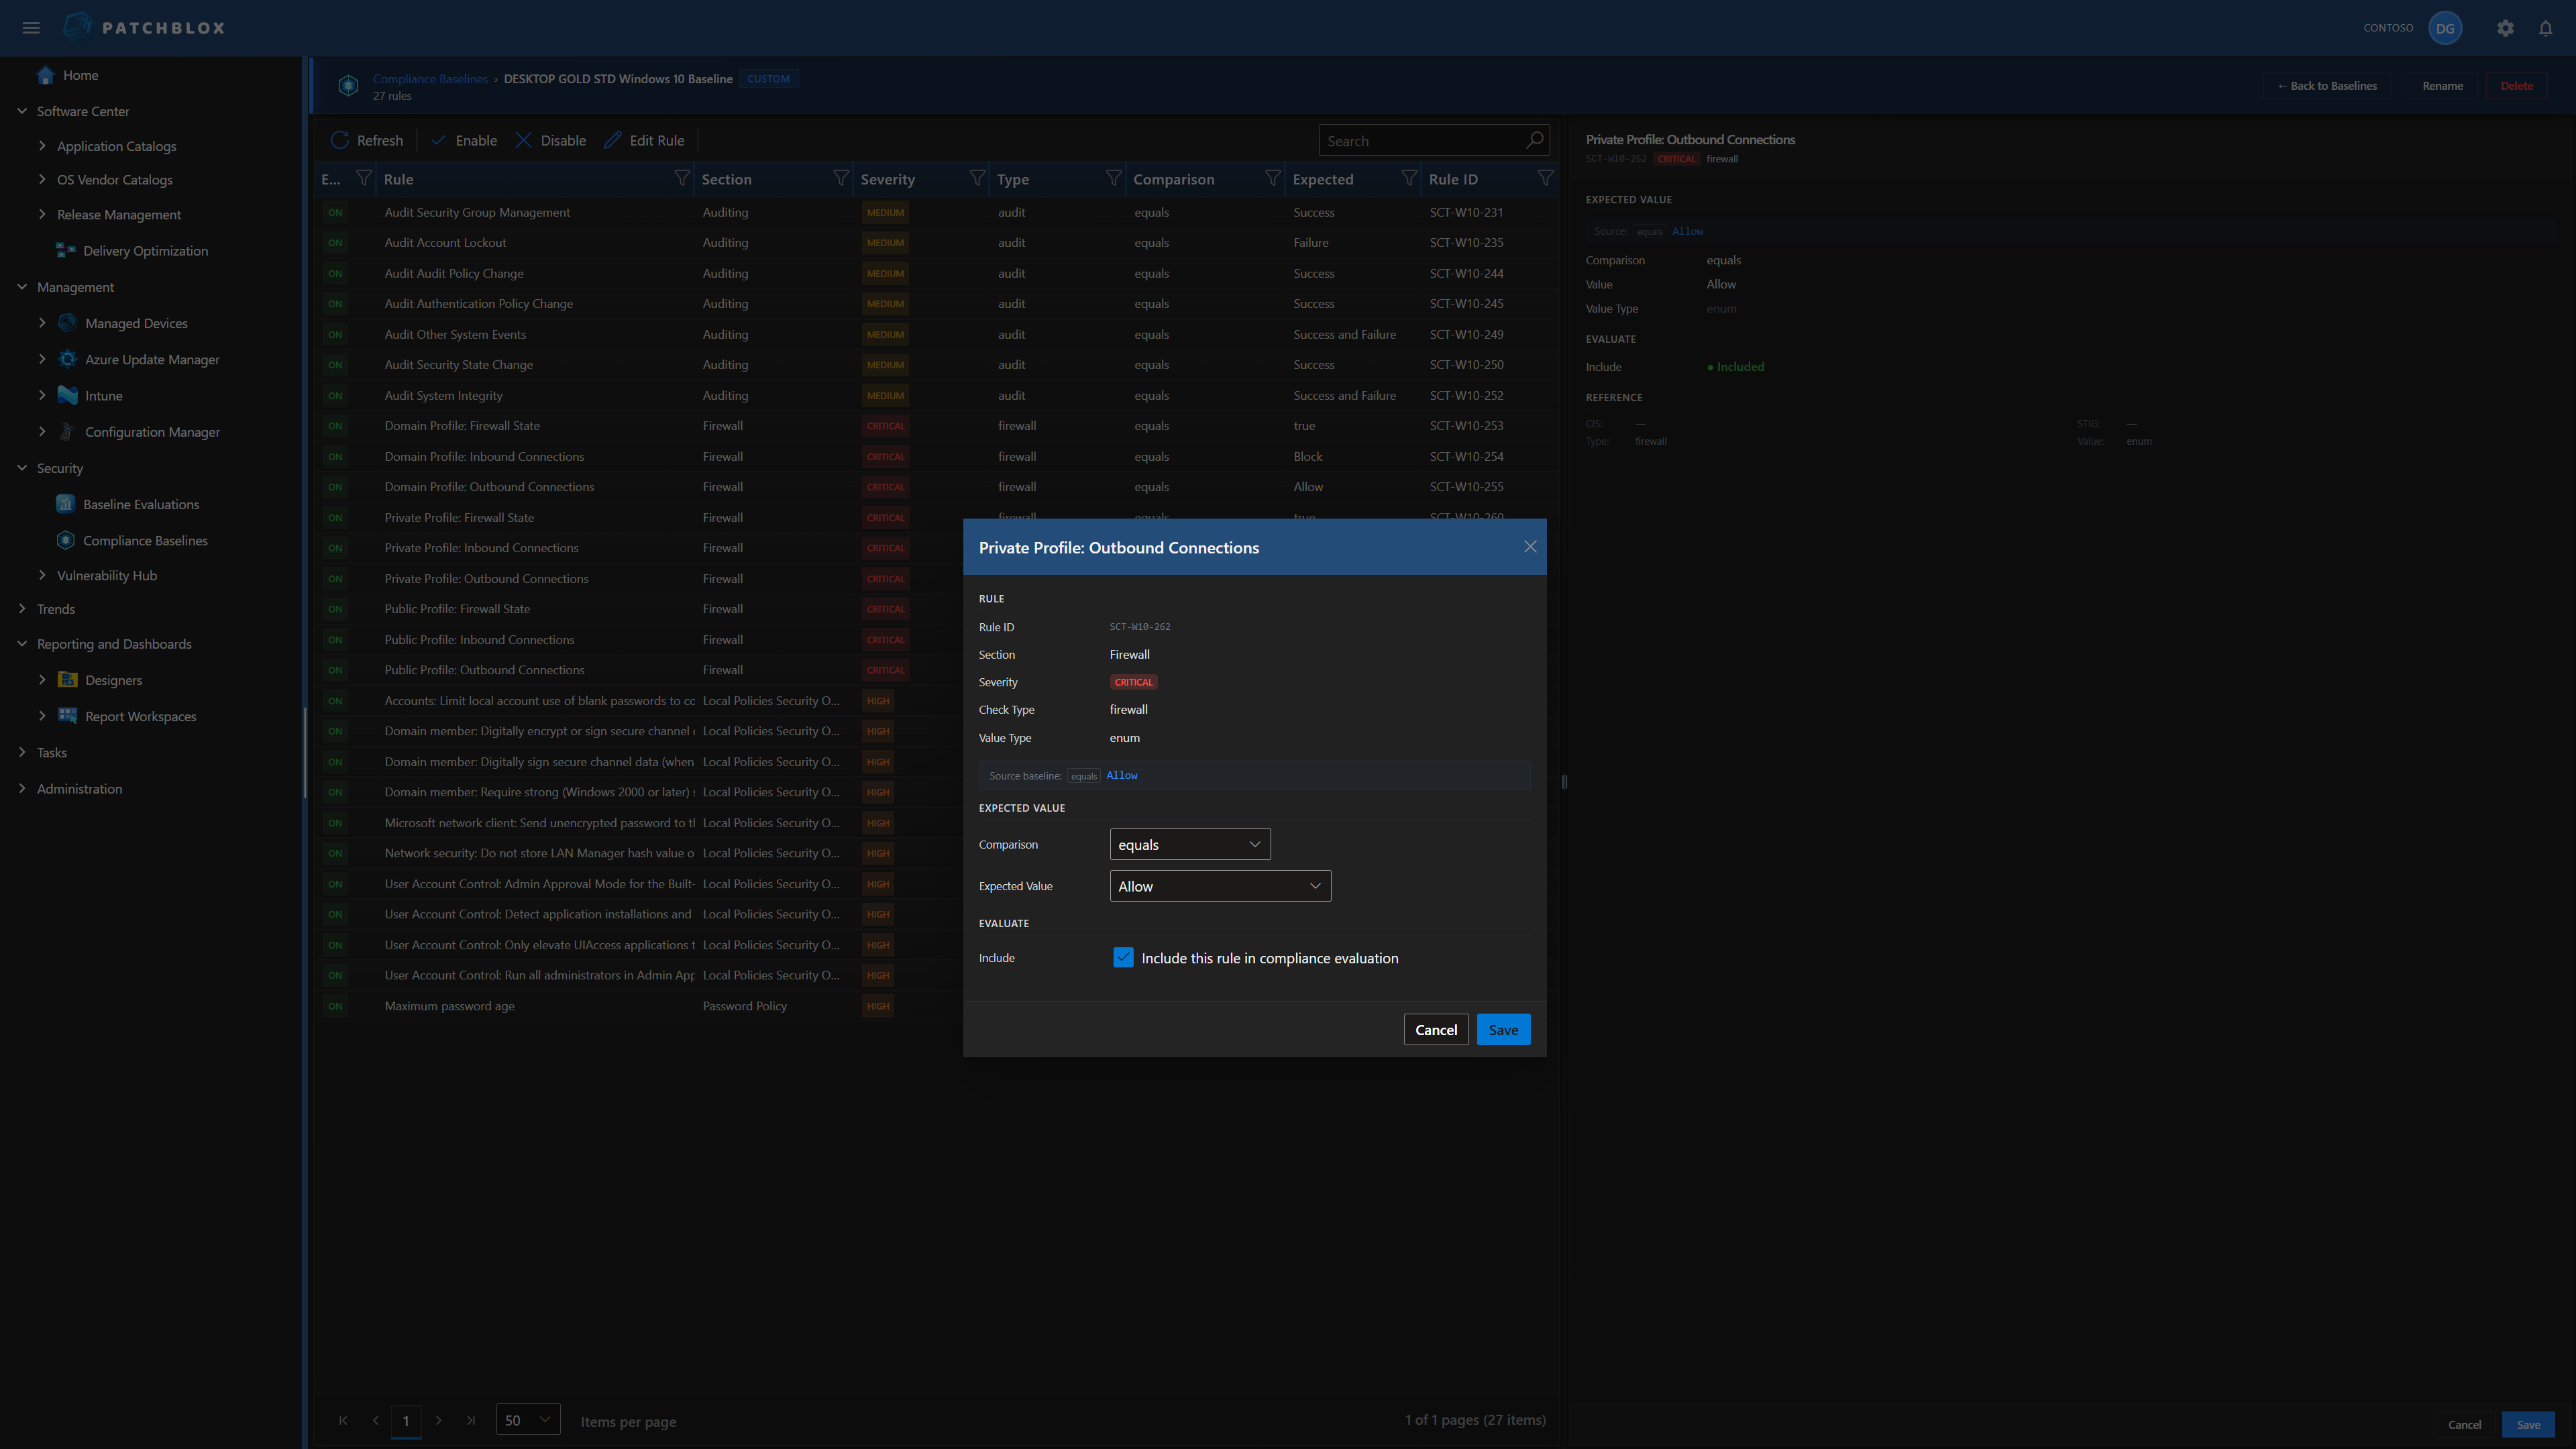Expand Application Catalogs

click(x=42, y=146)
